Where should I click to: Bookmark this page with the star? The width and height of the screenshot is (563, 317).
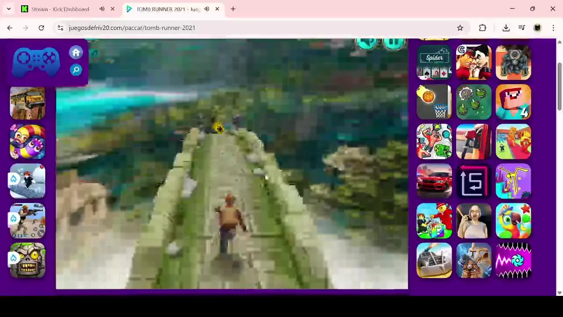point(460,28)
